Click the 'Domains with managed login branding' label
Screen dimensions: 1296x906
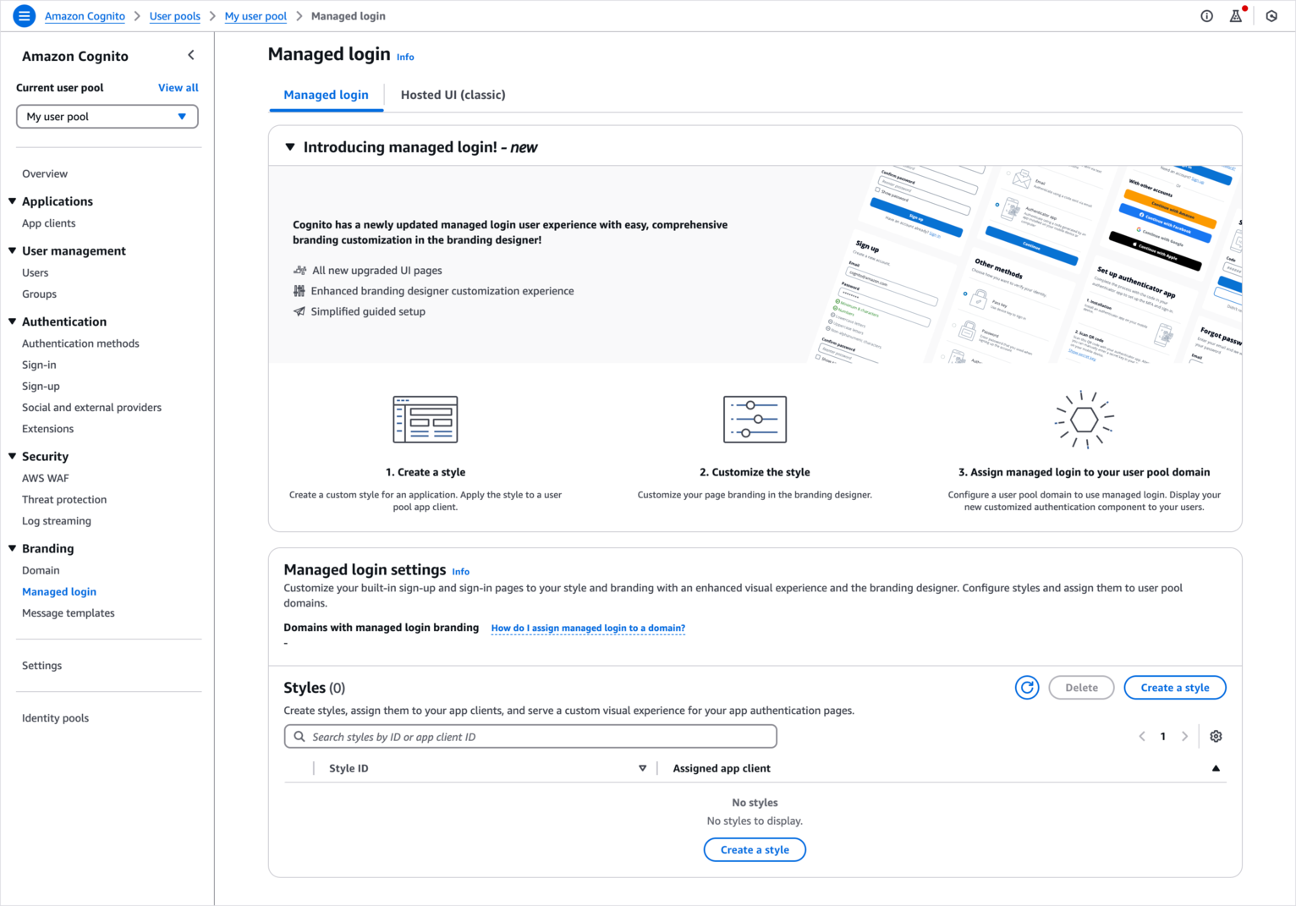(382, 628)
